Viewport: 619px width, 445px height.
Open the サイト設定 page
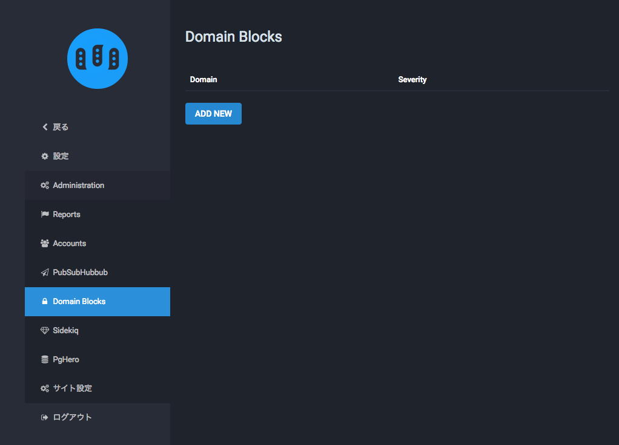pos(98,388)
